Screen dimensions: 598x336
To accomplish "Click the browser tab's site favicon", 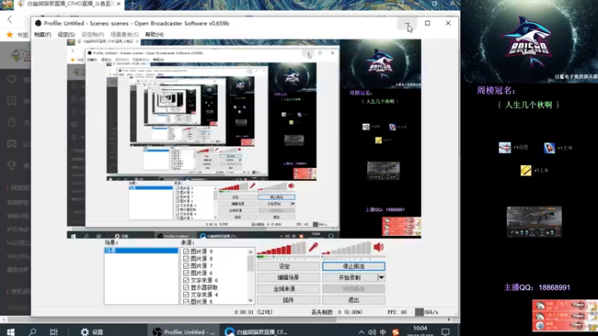I will 22,4.
